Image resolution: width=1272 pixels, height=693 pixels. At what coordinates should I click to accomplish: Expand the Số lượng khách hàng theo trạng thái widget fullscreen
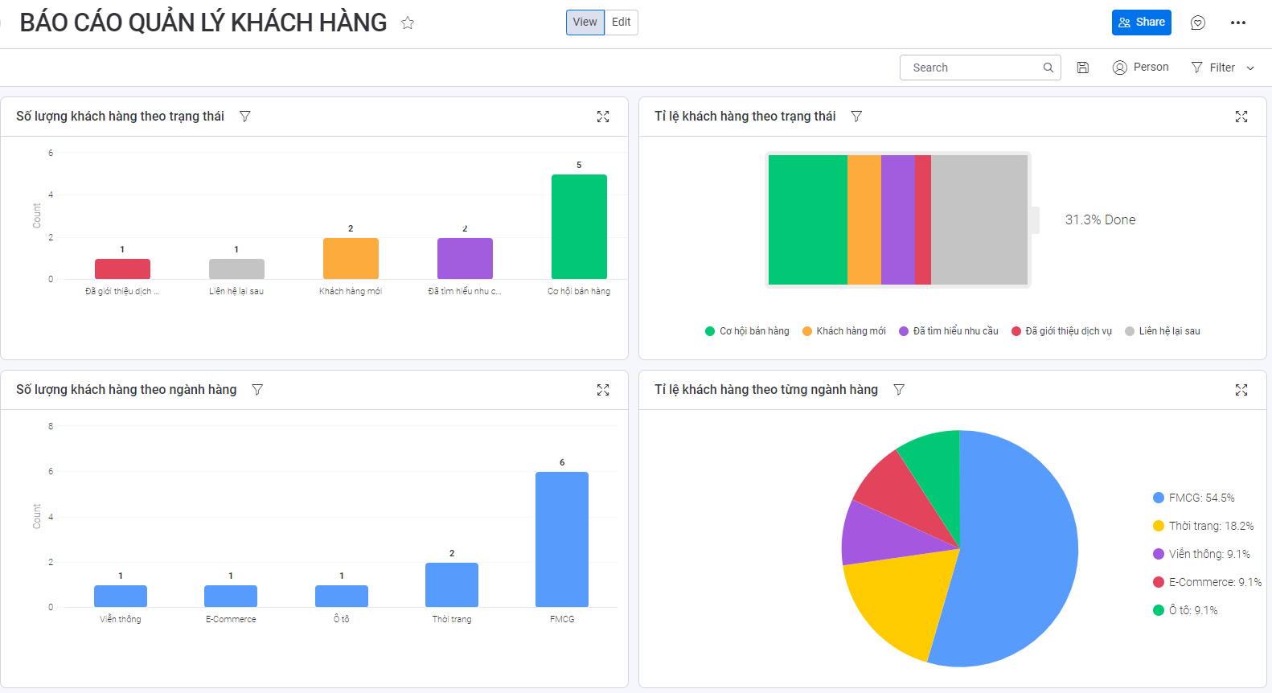coord(603,117)
